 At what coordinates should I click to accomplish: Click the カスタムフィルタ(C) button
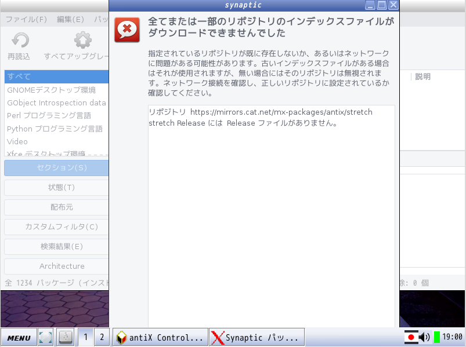[x=56, y=227]
